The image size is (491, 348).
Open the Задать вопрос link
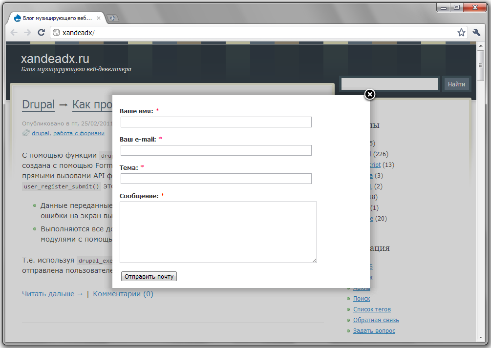pyautogui.click(x=374, y=331)
